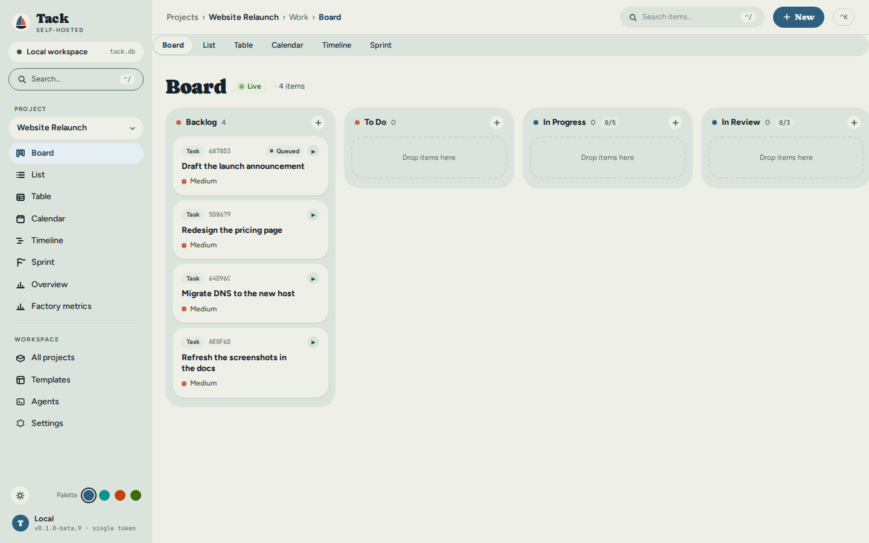The height and width of the screenshot is (543, 869).
Task: Switch to the Sprint tab
Action: (x=381, y=45)
